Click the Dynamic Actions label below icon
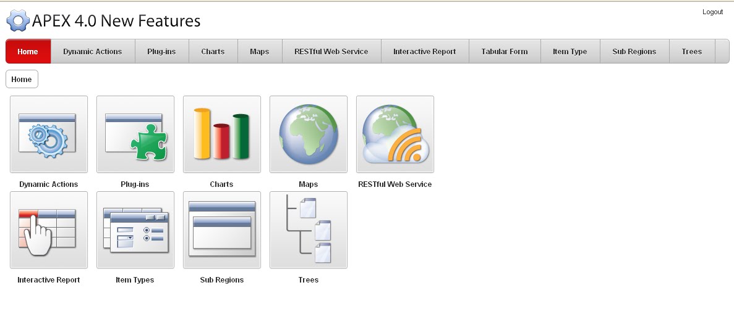This screenshot has height=314, width=734. pos(49,184)
